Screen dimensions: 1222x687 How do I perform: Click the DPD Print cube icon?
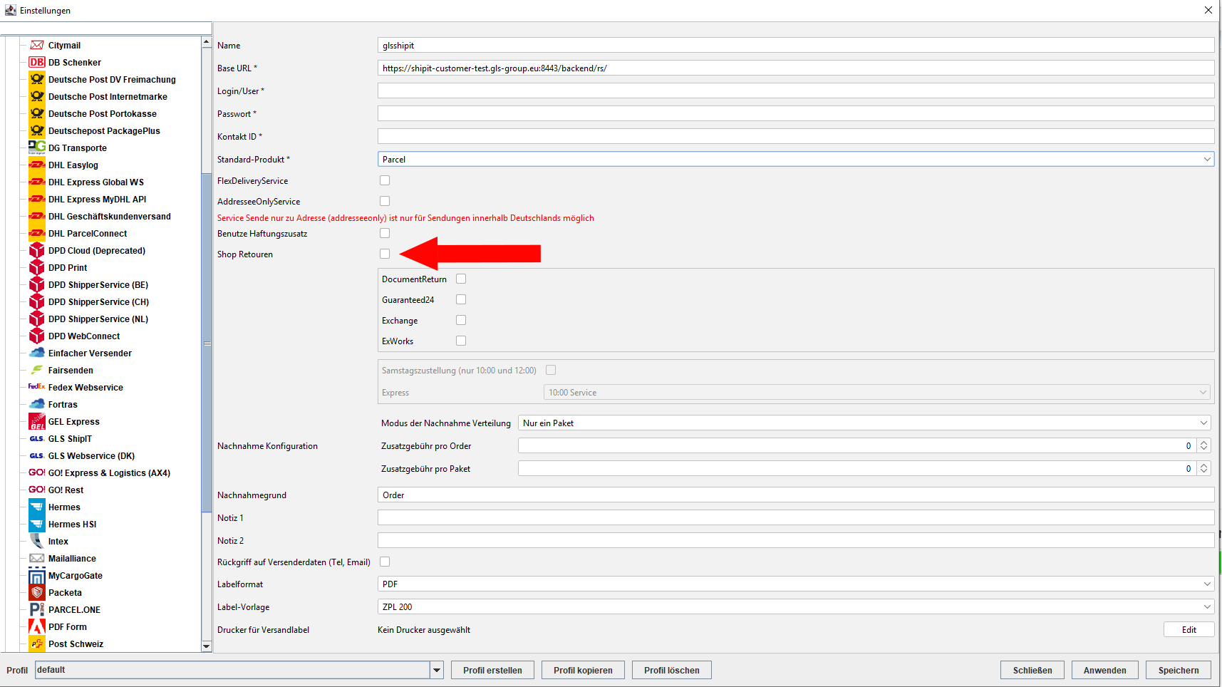pos(37,267)
